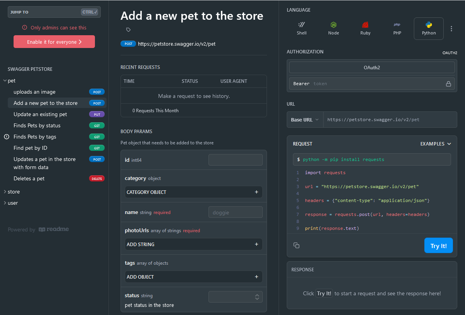Choose the Ruby language sample

click(x=365, y=28)
